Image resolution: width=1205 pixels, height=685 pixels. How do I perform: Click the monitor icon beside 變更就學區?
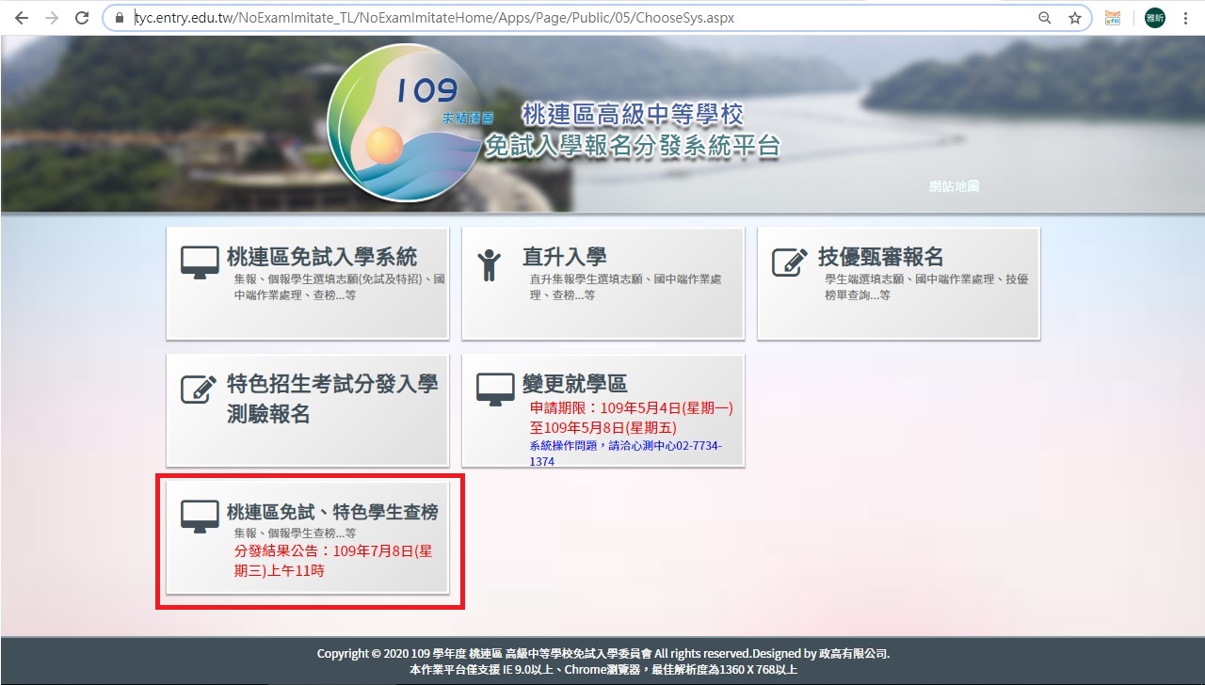point(495,389)
